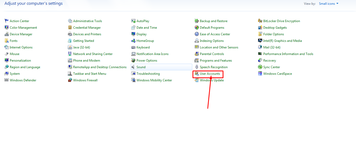
Task: Open Programs and Features link
Action: (216, 61)
